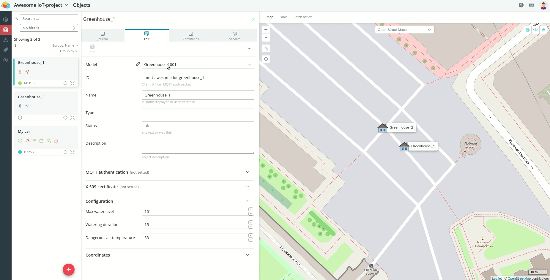Open the Sort by Name dropdown
This screenshot has width=550, height=280.
tap(65, 45)
